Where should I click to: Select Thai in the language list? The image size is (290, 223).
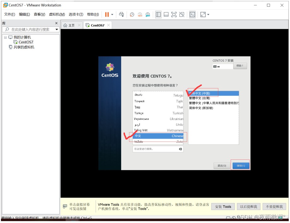point(158,107)
